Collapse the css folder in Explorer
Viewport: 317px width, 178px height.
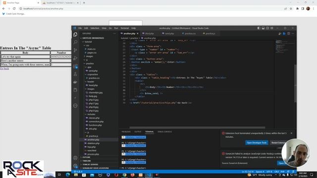click(x=88, y=45)
